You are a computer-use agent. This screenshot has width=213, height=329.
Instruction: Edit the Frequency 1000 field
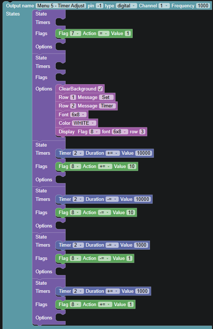203,6
